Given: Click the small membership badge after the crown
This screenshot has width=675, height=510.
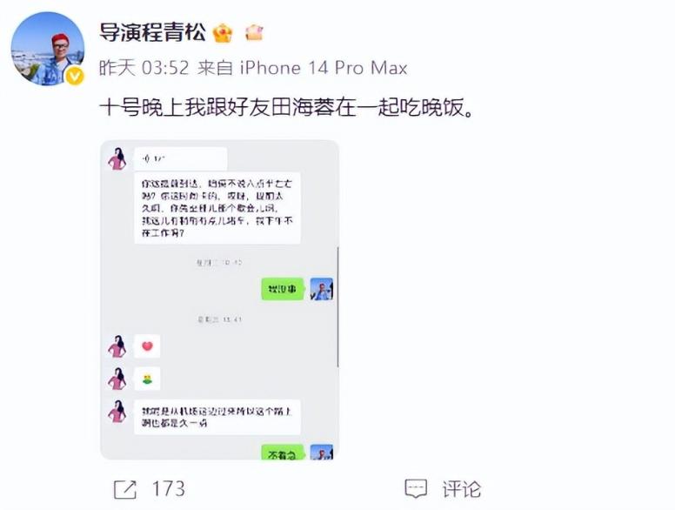Looking at the screenshot, I should pos(254,32).
